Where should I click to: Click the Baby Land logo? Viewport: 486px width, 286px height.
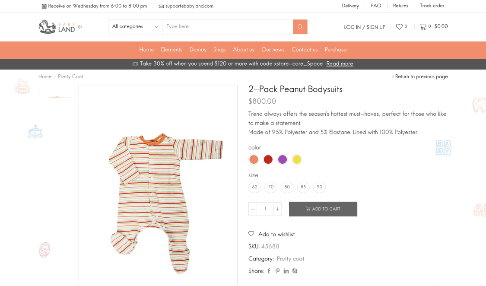57,27
